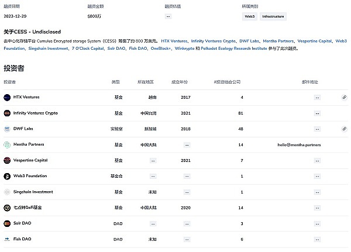Click the HTX Ventures logo icon
The image size is (351, 252).
(7, 97)
